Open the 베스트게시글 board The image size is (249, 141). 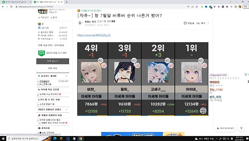45,84
